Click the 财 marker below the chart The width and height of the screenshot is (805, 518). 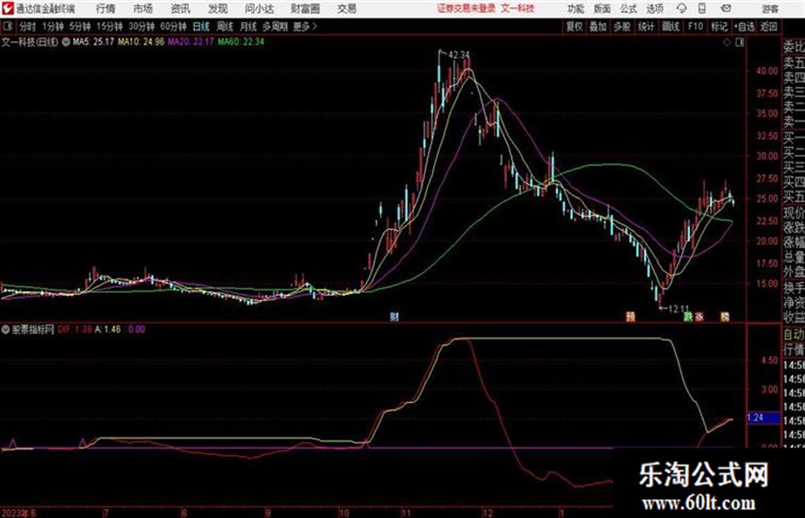394,316
